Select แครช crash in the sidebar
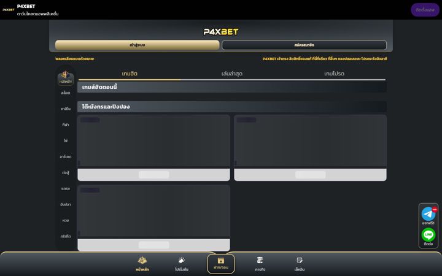Viewport: 442px width, 276px height. [66, 189]
